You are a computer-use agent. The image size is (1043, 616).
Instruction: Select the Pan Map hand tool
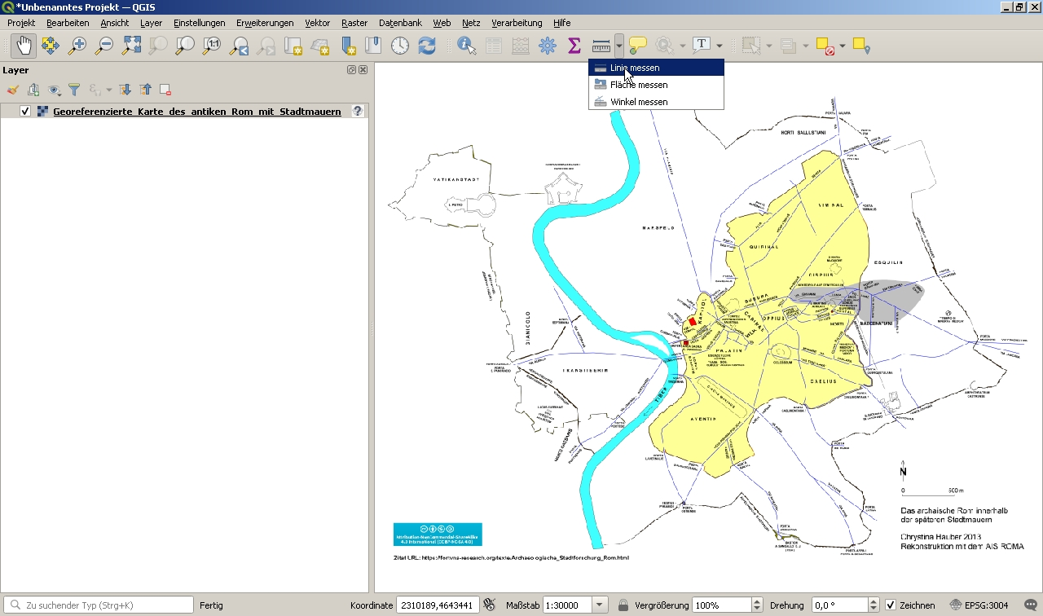tap(24, 46)
